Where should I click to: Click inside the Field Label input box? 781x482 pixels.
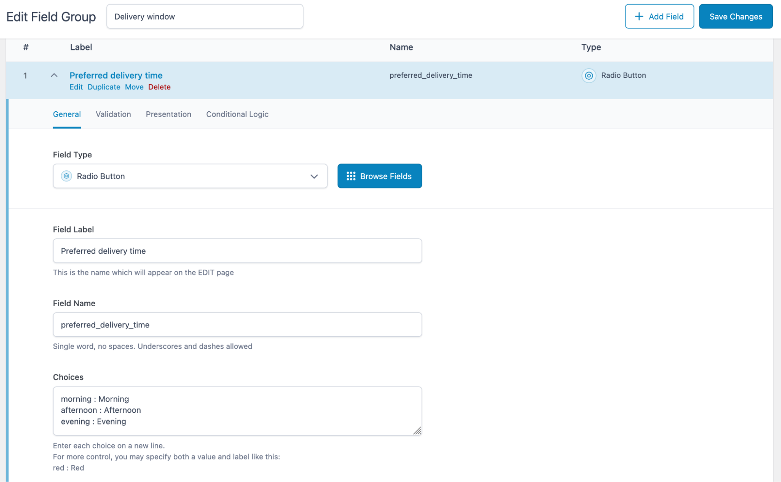click(x=237, y=250)
